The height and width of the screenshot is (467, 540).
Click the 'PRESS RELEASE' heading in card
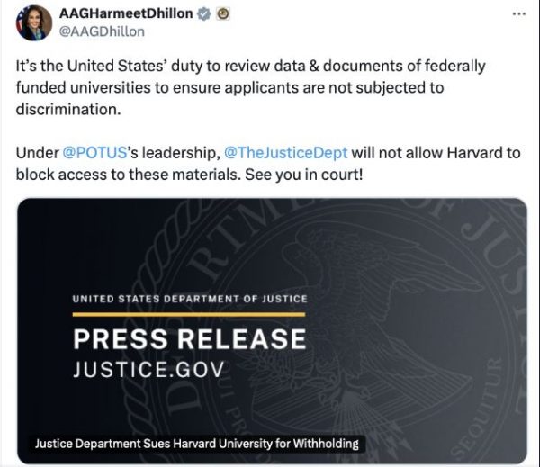(189, 339)
